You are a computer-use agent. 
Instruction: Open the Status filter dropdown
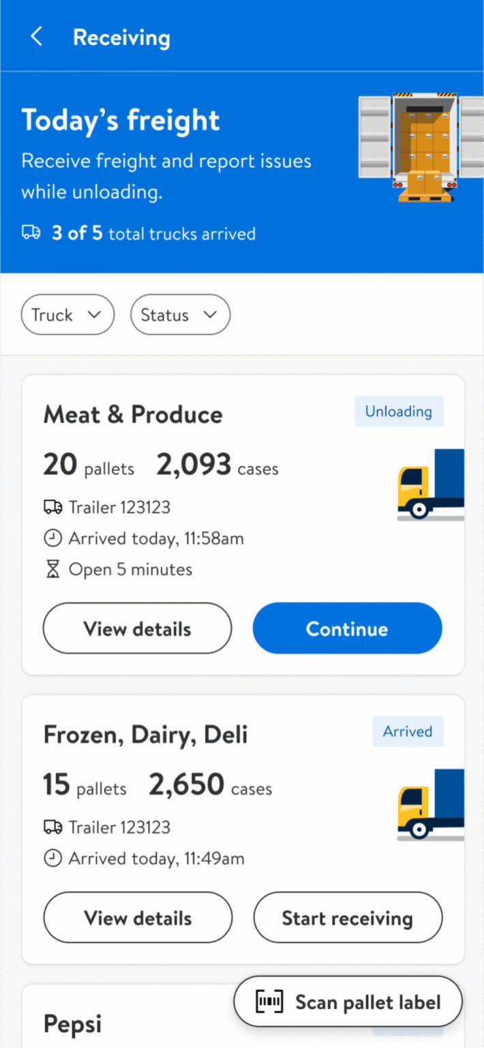tap(180, 315)
